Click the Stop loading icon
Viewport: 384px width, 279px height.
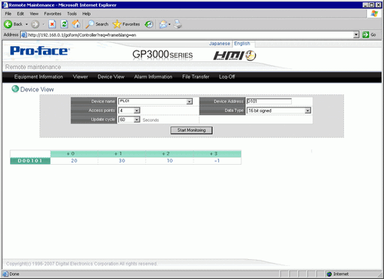pos(52,25)
